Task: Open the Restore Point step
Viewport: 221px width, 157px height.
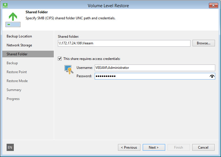Action: (16, 72)
